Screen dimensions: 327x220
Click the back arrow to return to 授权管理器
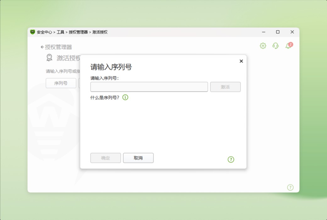(x=42, y=47)
